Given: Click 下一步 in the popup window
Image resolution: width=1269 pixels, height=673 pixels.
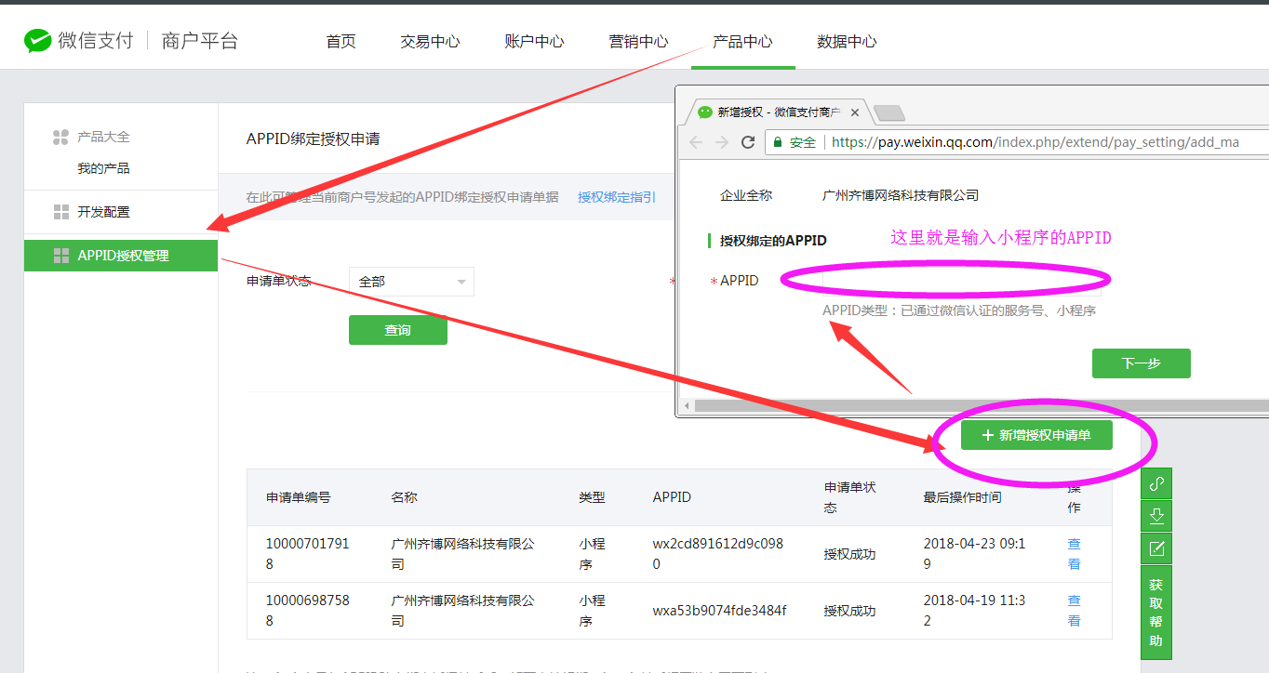Looking at the screenshot, I should click(1141, 363).
